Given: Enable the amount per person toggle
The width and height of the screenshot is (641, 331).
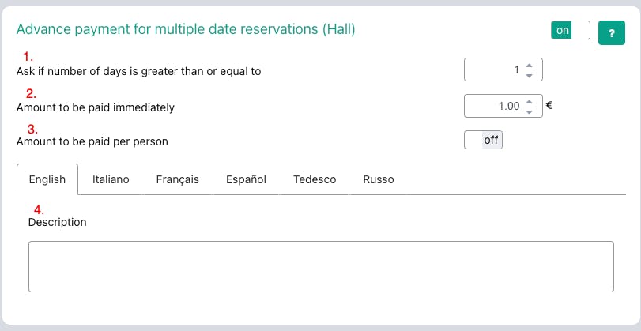Looking at the screenshot, I should (483, 140).
